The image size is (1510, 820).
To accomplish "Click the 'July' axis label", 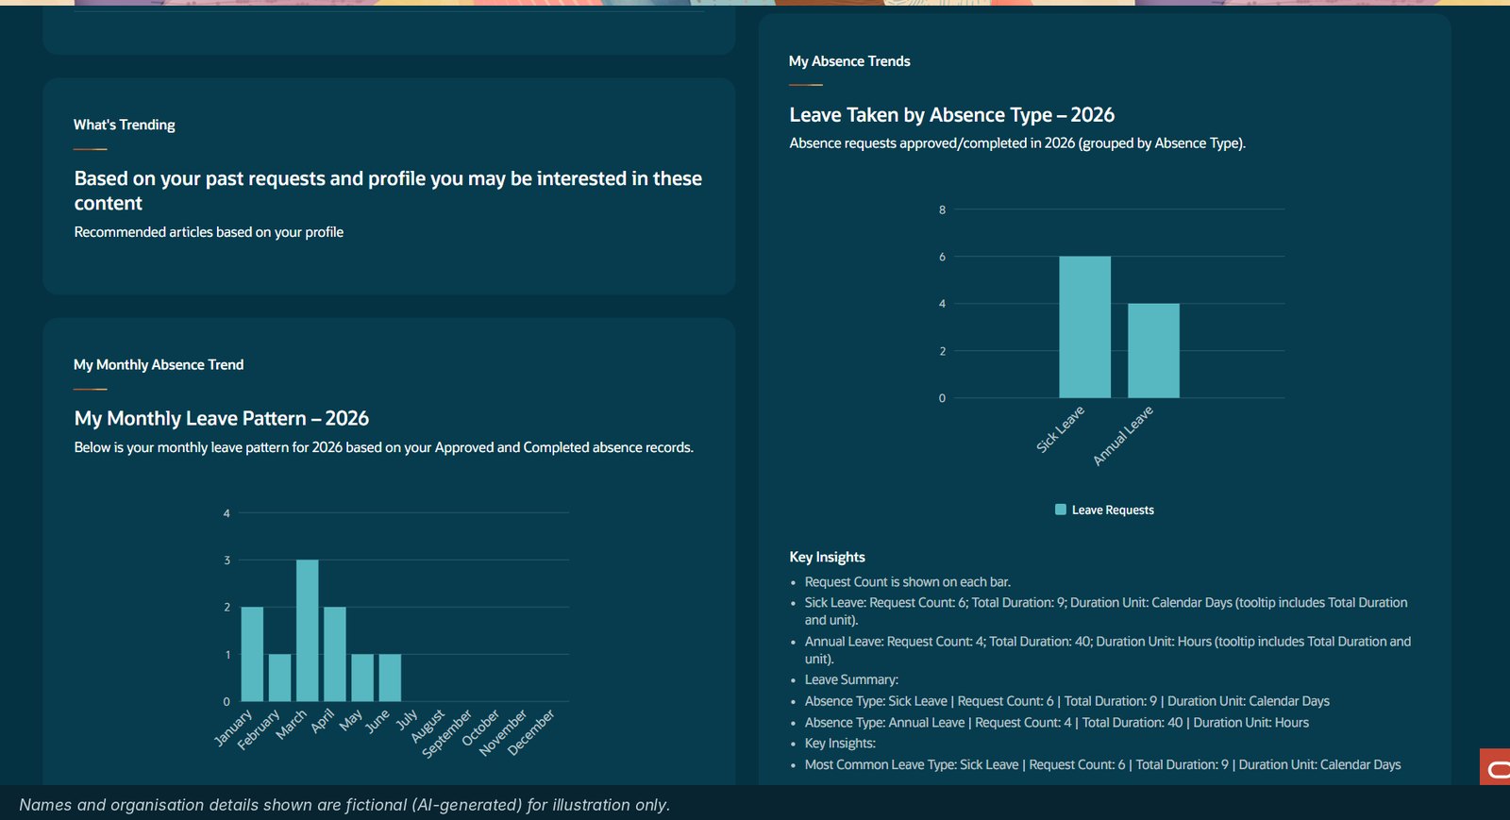I will pos(407,720).
